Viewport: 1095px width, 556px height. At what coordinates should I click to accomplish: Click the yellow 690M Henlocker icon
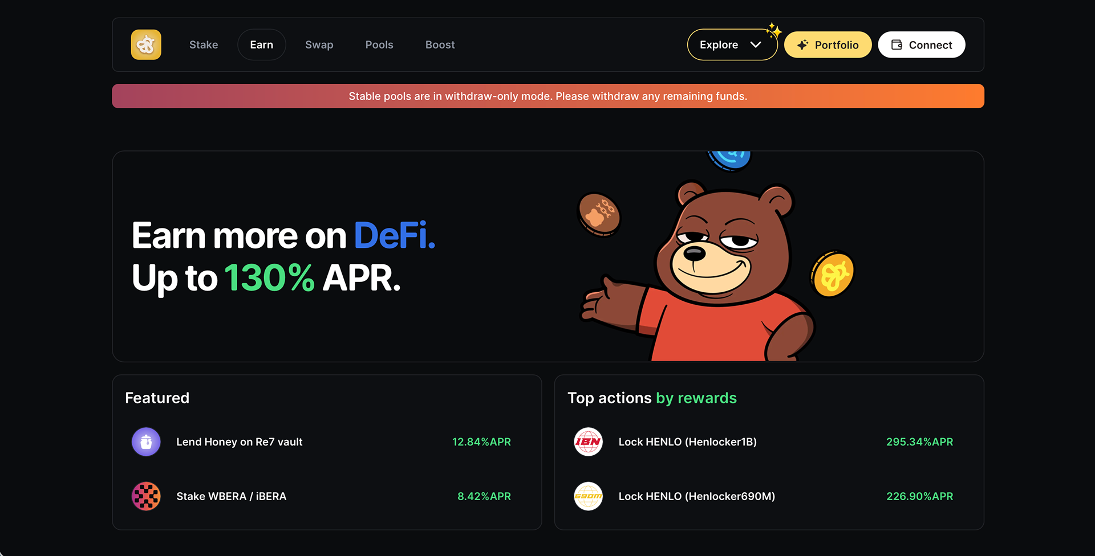click(x=588, y=496)
